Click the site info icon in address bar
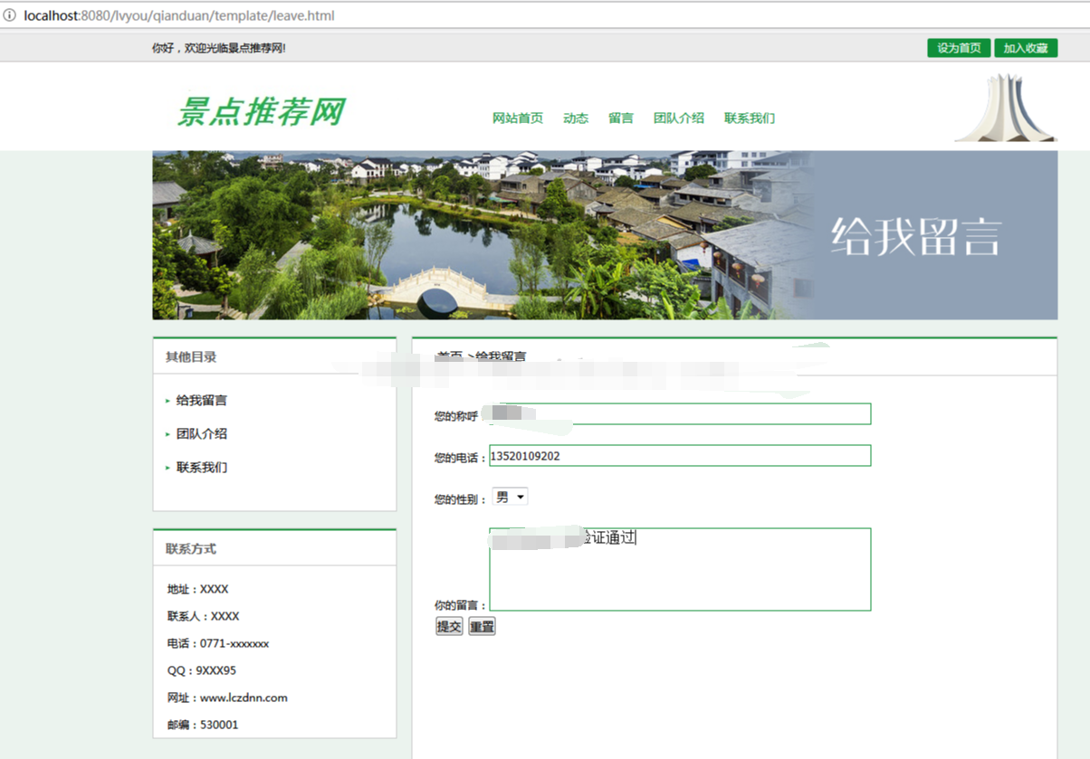This screenshot has height=759, width=1090. click(10, 15)
